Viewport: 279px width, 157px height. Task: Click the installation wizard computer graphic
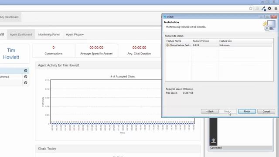pyautogui.click(x=269, y=25)
